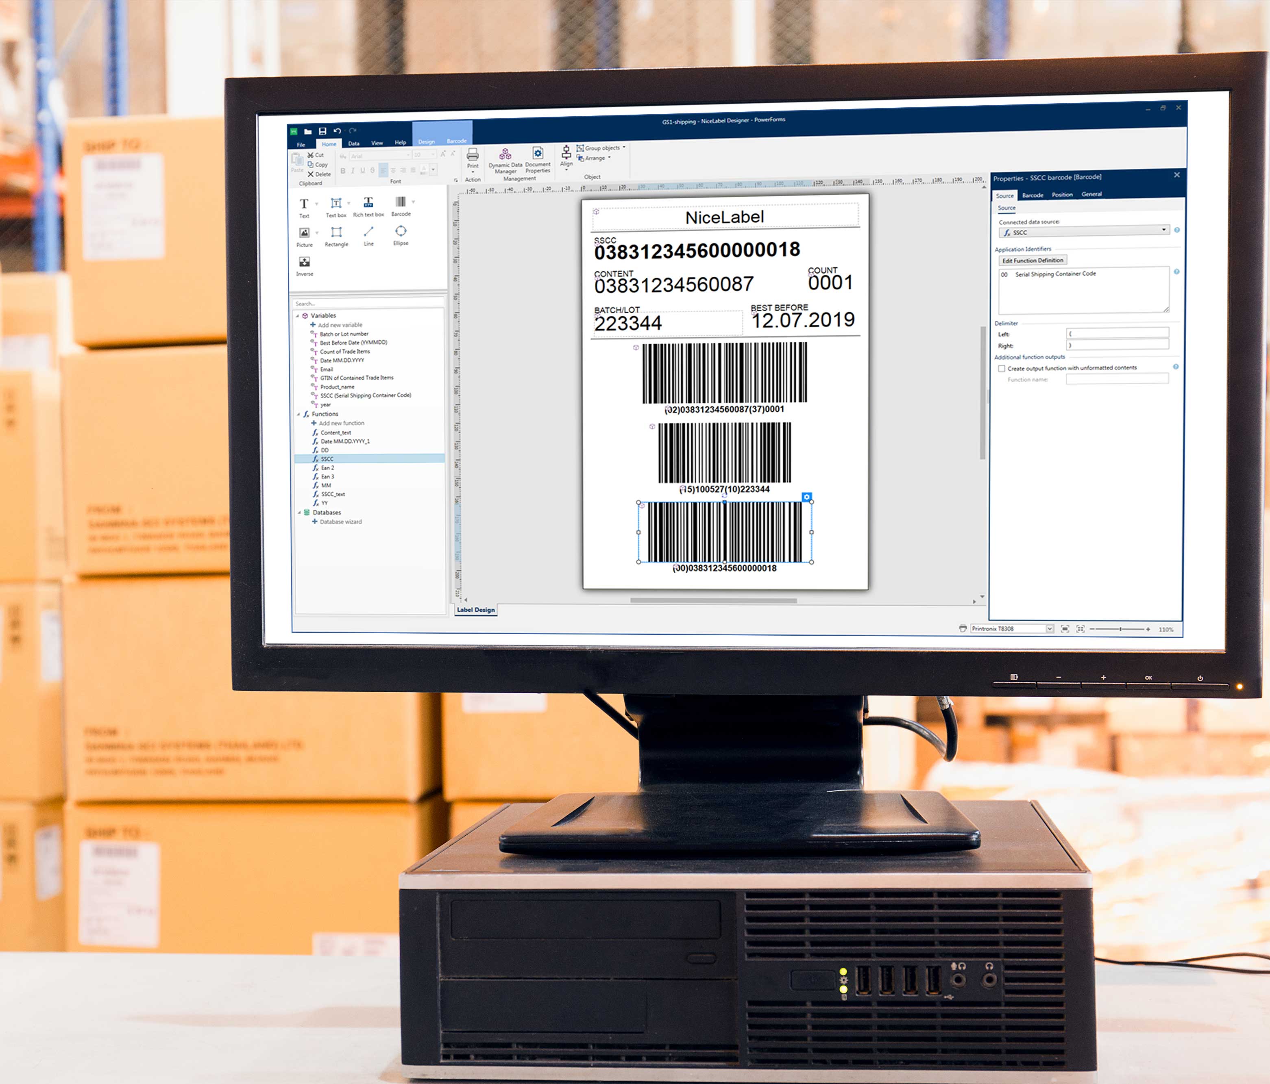The height and width of the screenshot is (1084, 1270).
Task: Switch to the Data ribbon tab
Action: (x=354, y=143)
